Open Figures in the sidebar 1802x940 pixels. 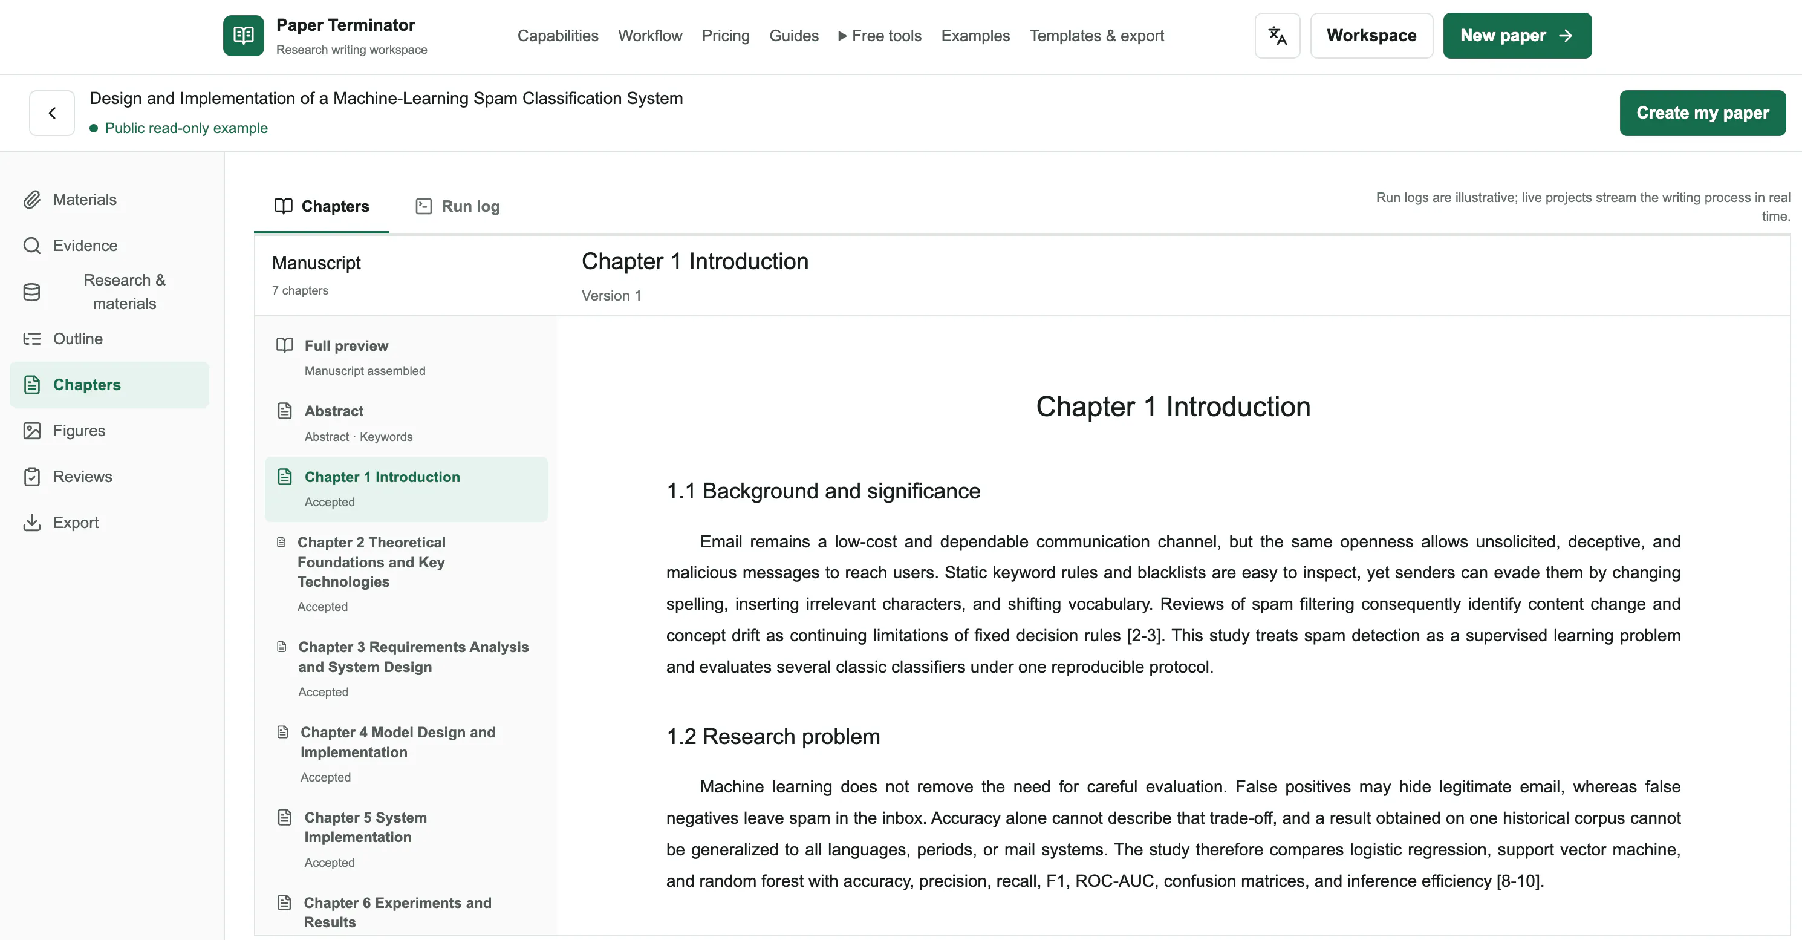pos(109,431)
